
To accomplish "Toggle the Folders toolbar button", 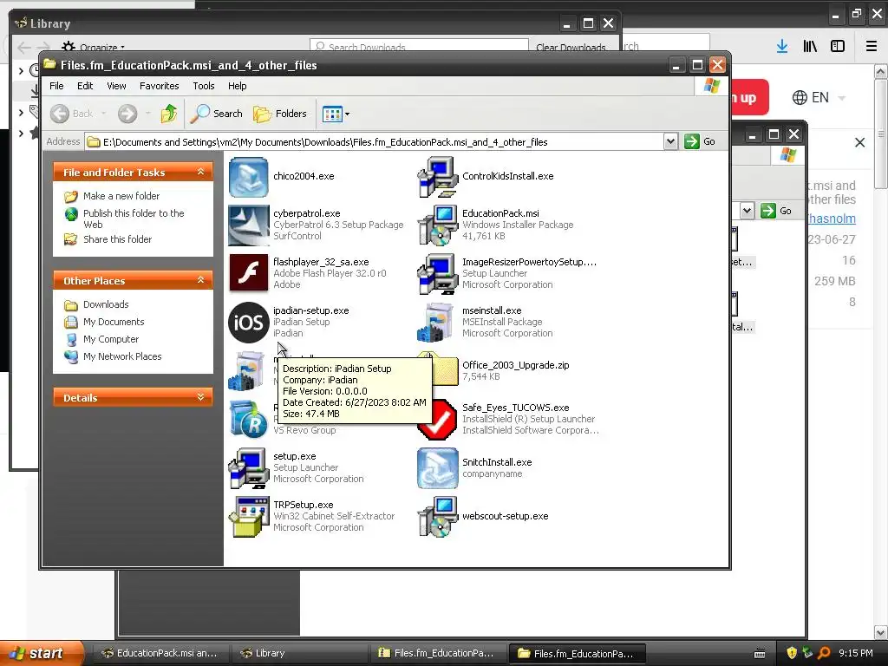I will (280, 114).
